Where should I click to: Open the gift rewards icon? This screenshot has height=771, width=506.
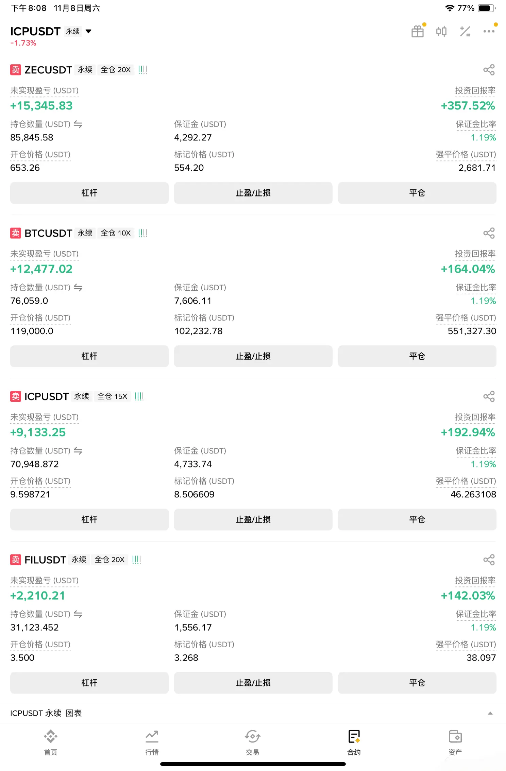[418, 31]
